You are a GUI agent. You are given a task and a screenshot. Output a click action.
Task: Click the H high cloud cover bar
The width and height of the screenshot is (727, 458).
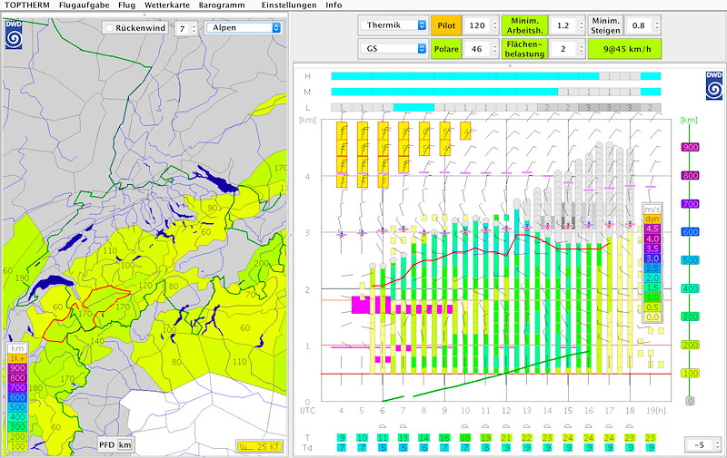[x=496, y=76]
